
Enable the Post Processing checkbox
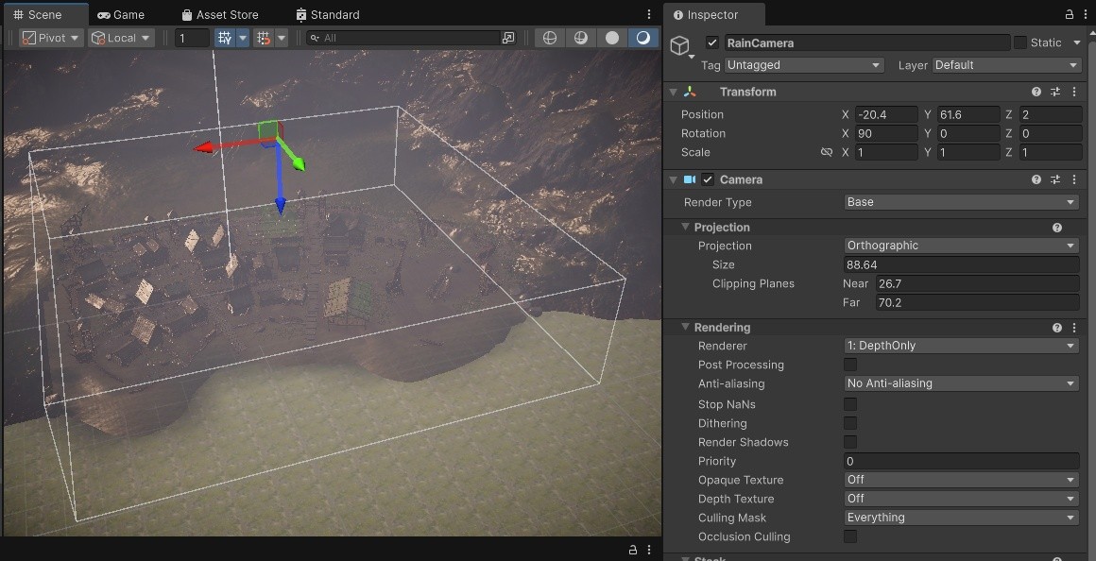(850, 365)
